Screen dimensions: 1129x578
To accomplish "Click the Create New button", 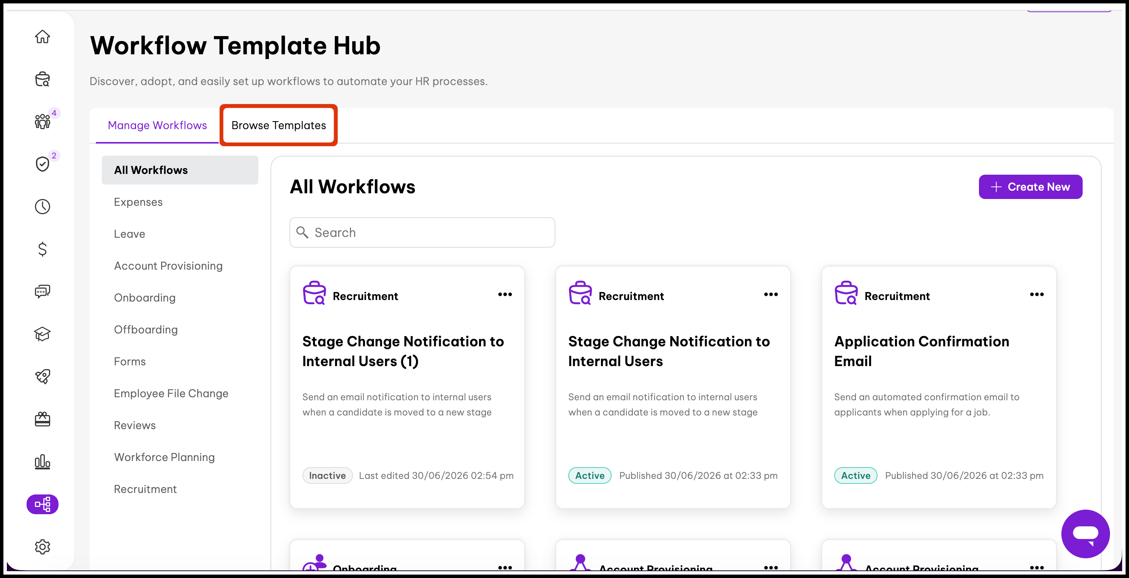I will [x=1030, y=187].
